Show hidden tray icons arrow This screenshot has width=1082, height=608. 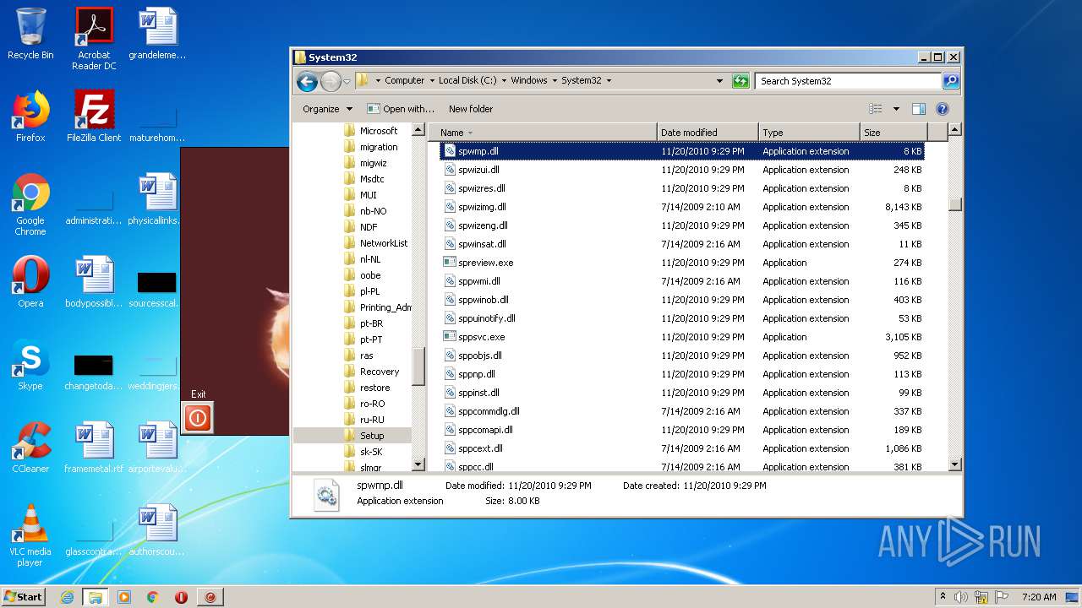pos(943,597)
